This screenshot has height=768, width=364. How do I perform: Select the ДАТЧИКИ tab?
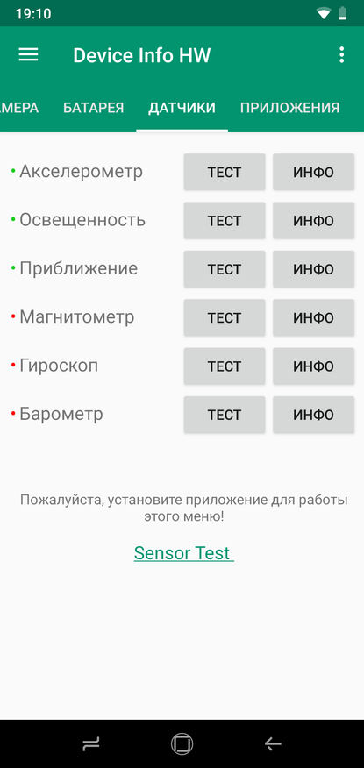pyautogui.click(x=182, y=108)
